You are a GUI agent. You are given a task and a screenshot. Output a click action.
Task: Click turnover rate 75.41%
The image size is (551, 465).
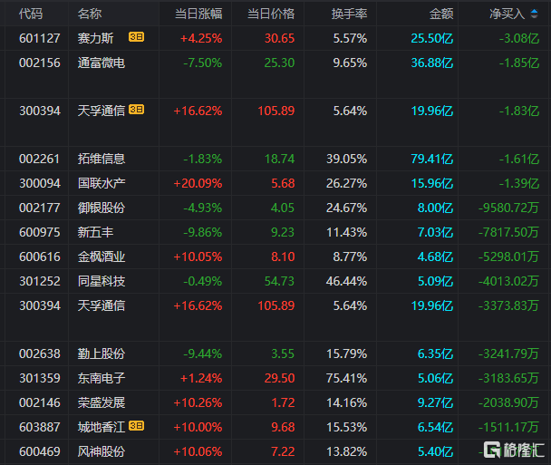click(x=347, y=378)
